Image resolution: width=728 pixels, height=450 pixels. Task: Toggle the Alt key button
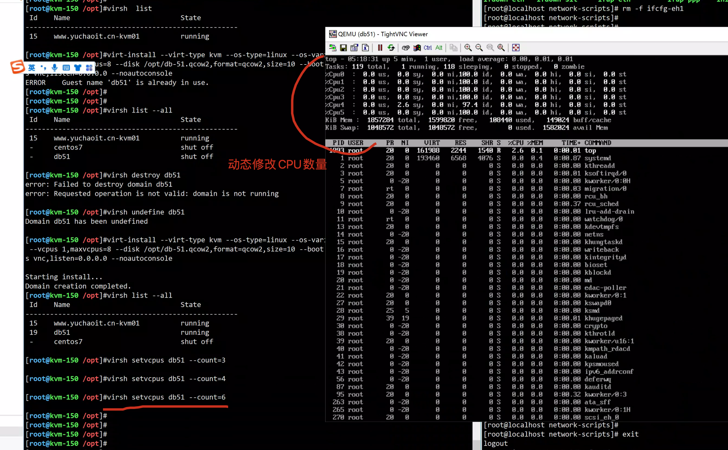439,48
